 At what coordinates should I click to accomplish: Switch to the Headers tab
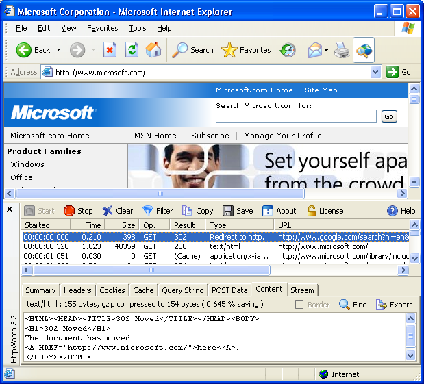click(x=77, y=290)
